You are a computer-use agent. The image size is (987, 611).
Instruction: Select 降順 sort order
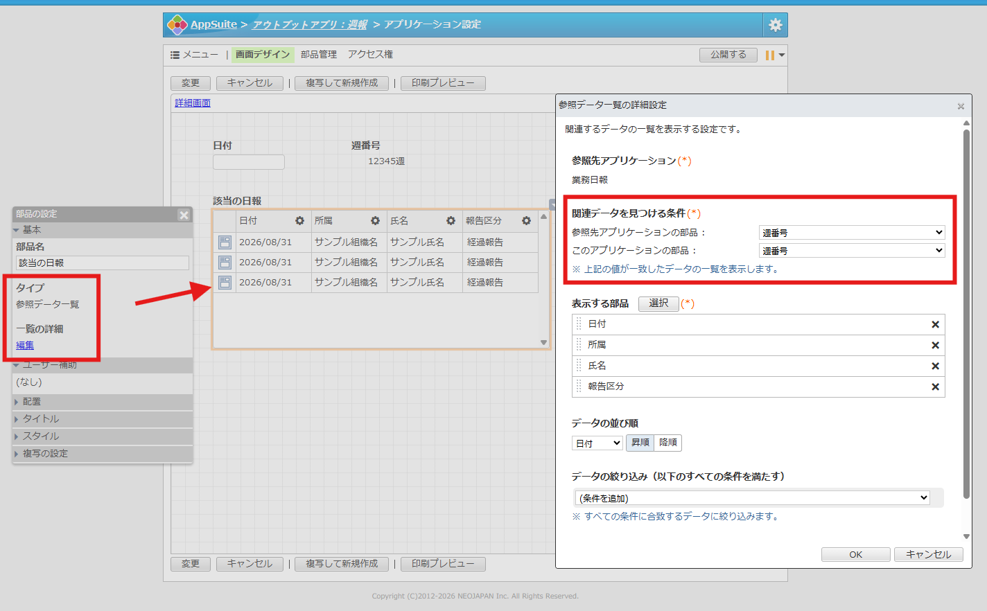(668, 443)
